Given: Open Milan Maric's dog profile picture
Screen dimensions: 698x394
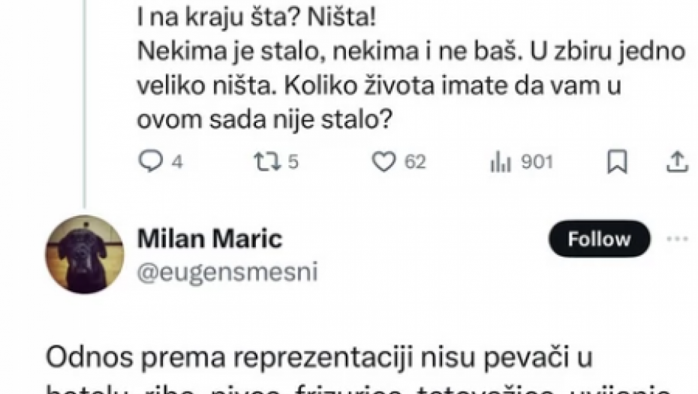Looking at the screenshot, I should pyautogui.click(x=84, y=253).
